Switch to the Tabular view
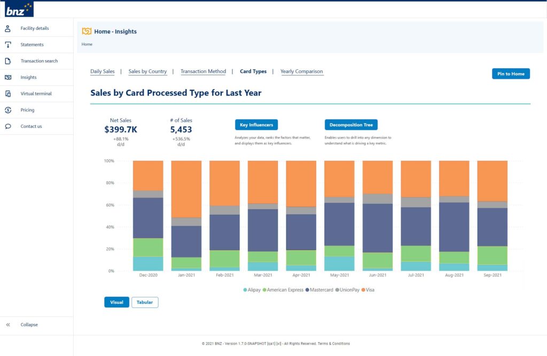Screen dimensions: 547x356 145,302
